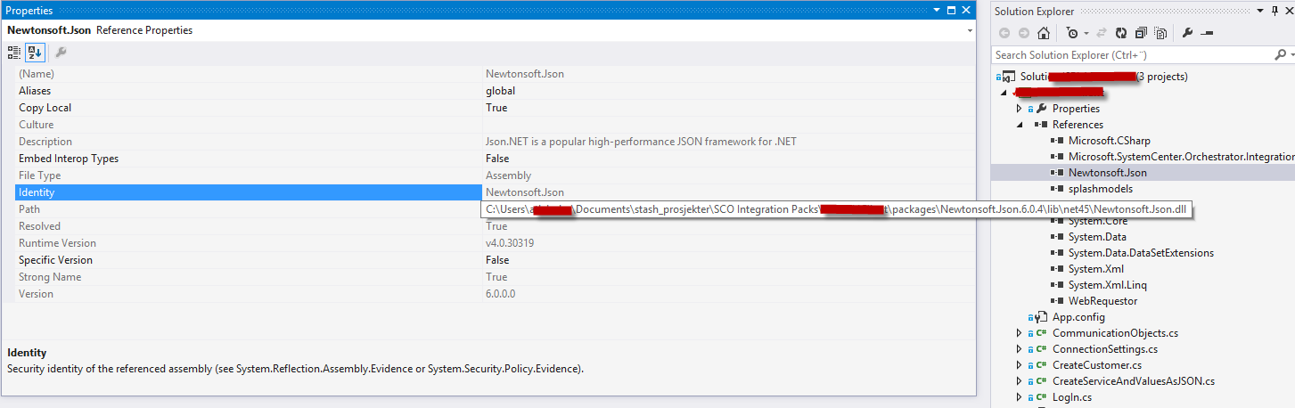This screenshot has height=408, width=1295.
Task: Expand CommunicationObjects.cs node
Action: [x=1020, y=333]
